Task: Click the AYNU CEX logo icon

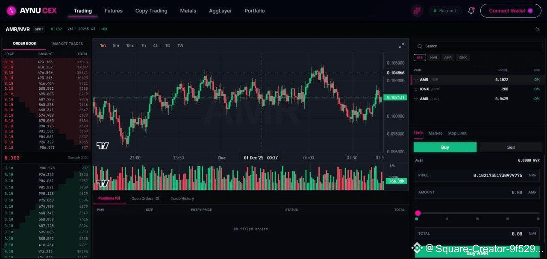Action: pos(11,11)
